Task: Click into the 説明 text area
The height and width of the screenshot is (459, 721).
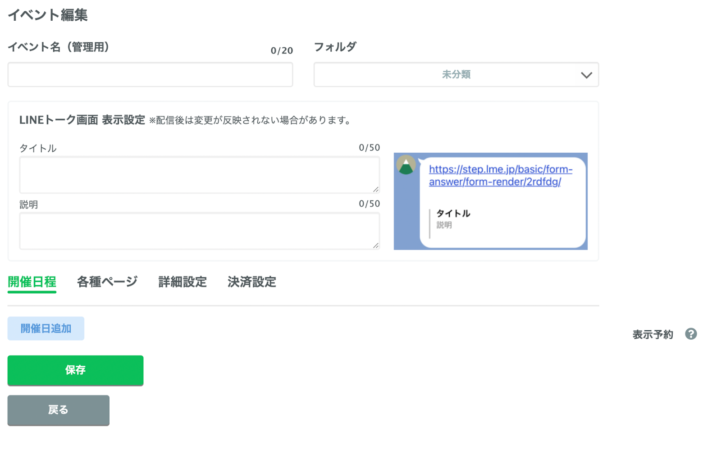Action: (x=199, y=231)
